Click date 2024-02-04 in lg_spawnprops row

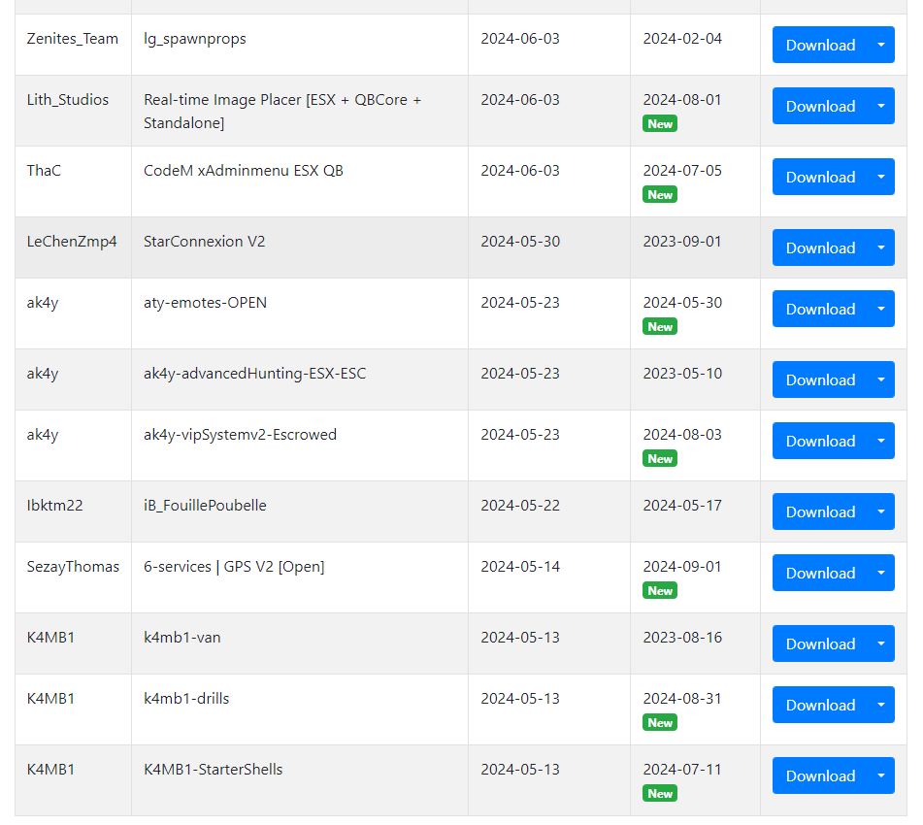[x=681, y=39]
